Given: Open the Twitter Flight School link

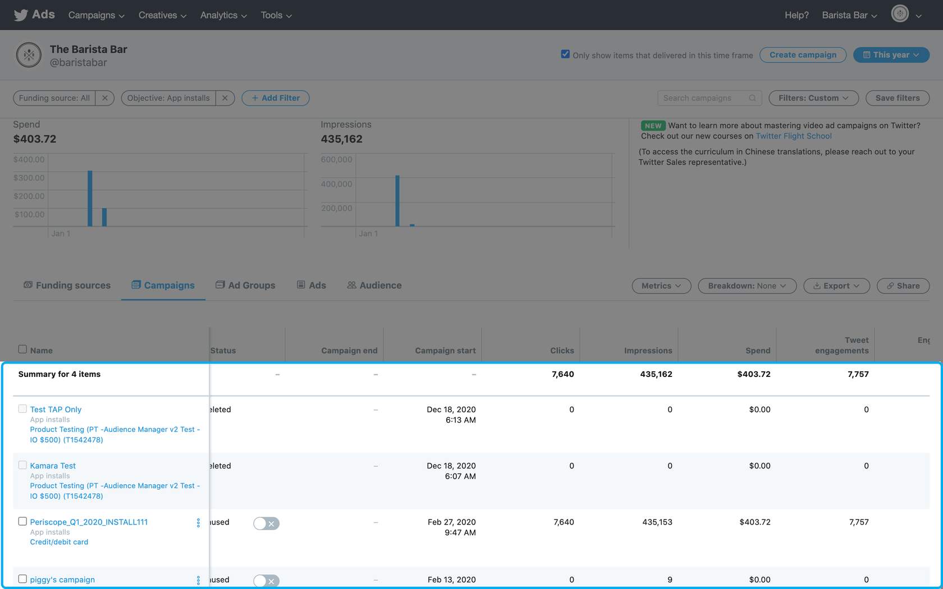Looking at the screenshot, I should point(794,136).
